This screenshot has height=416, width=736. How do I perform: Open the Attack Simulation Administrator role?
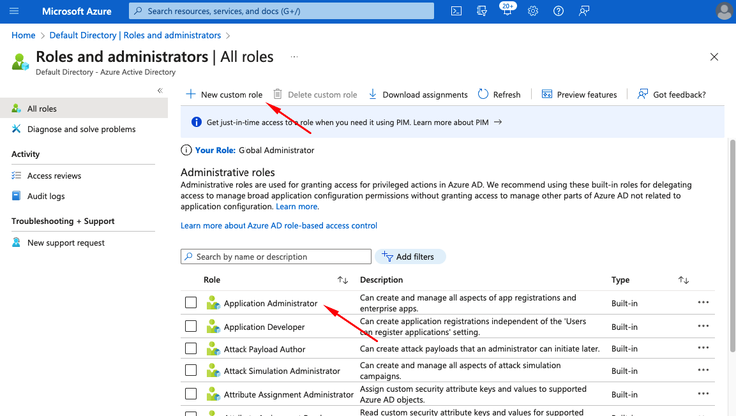(282, 371)
